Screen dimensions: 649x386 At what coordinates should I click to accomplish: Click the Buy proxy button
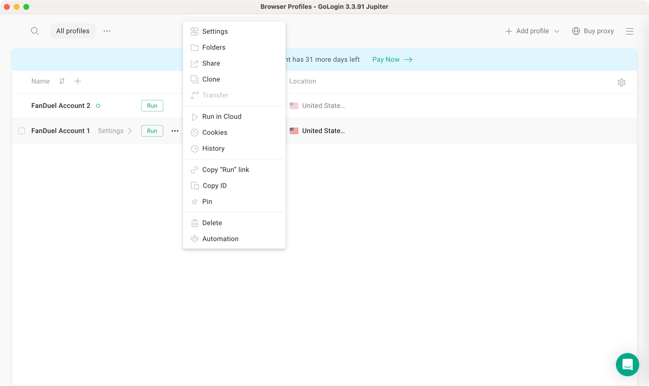(x=593, y=31)
